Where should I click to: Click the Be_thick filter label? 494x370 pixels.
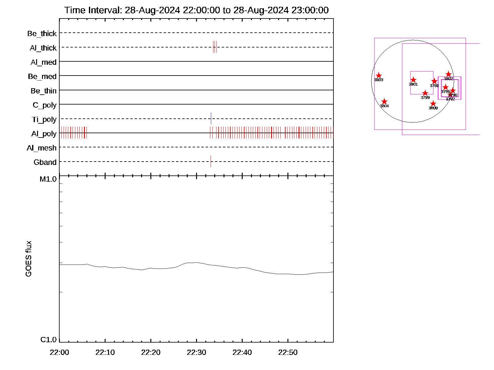coord(42,33)
